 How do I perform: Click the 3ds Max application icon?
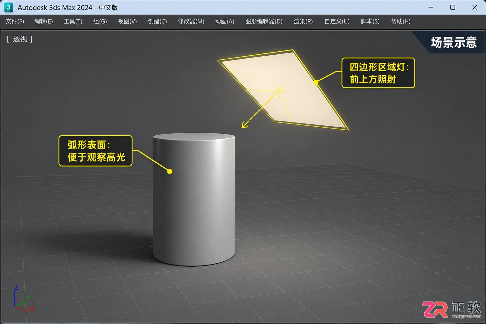pos(8,7)
